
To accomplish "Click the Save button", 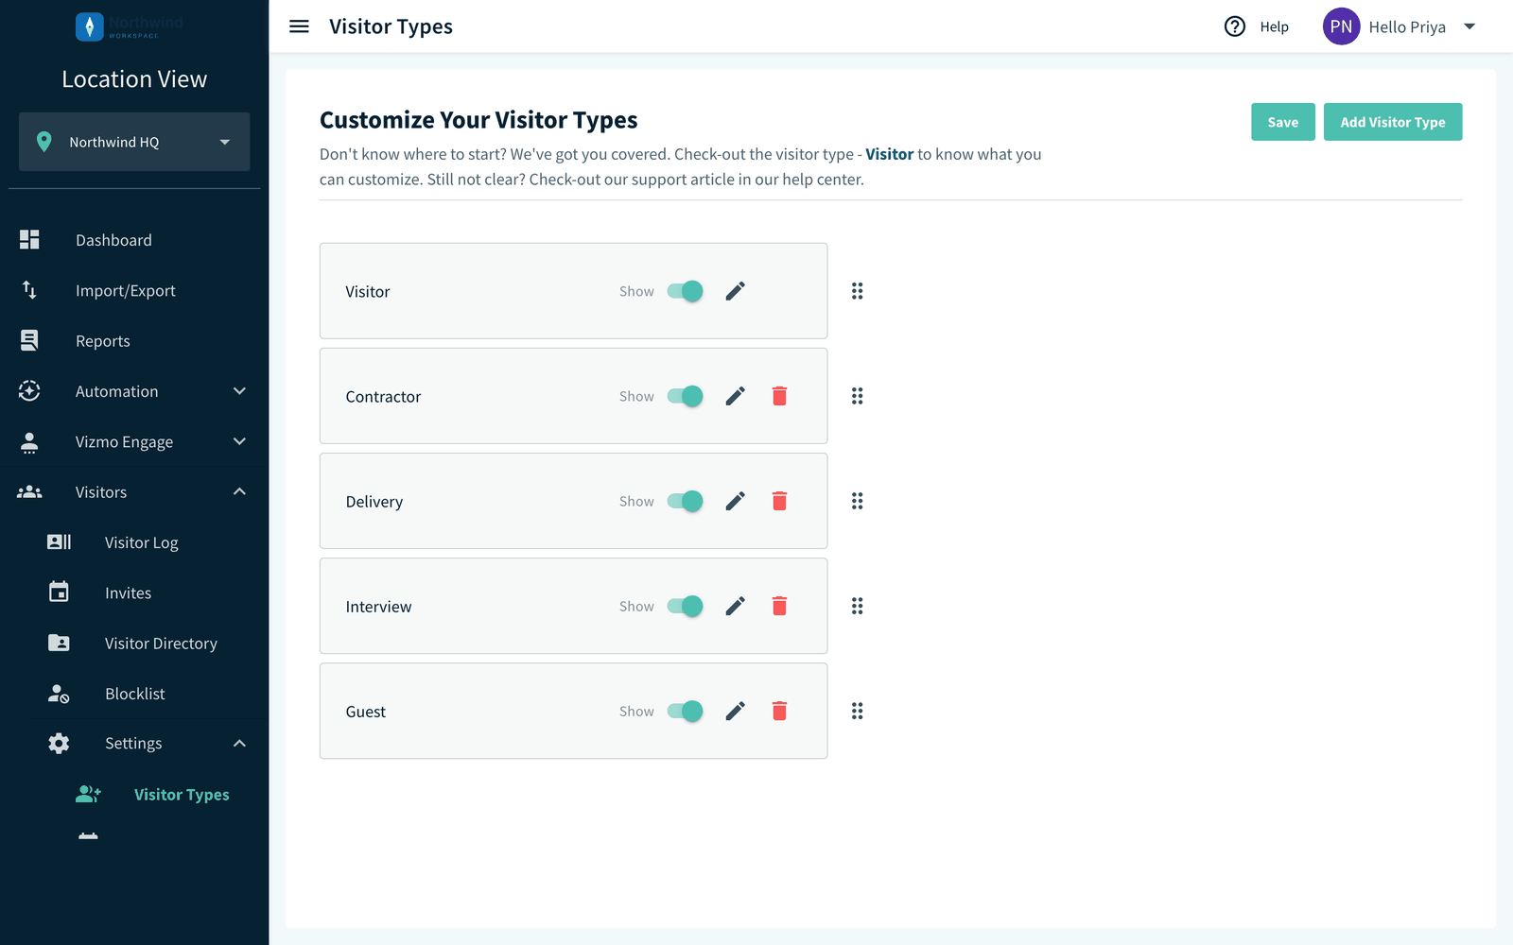I will coord(1282,122).
